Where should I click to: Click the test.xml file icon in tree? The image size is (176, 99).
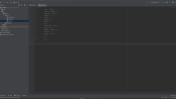(x=7, y=21)
